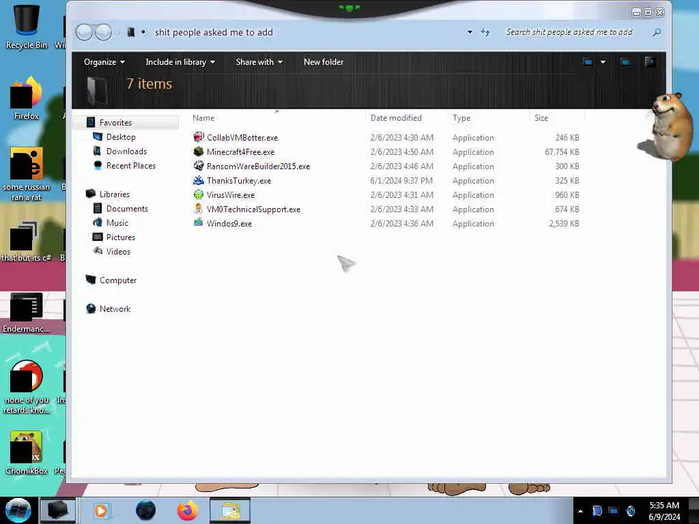Image resolution: width=699 pixels, height=524 pixels.
Task: Show the preview pane
Action: click(625, 62)
